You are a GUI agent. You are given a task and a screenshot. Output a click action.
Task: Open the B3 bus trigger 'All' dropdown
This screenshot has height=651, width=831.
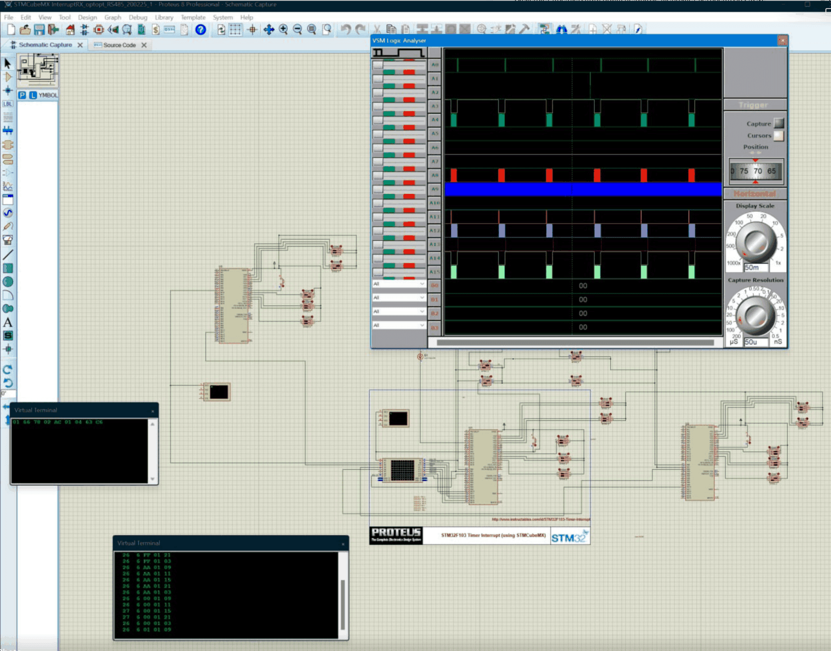coord(399,325)
